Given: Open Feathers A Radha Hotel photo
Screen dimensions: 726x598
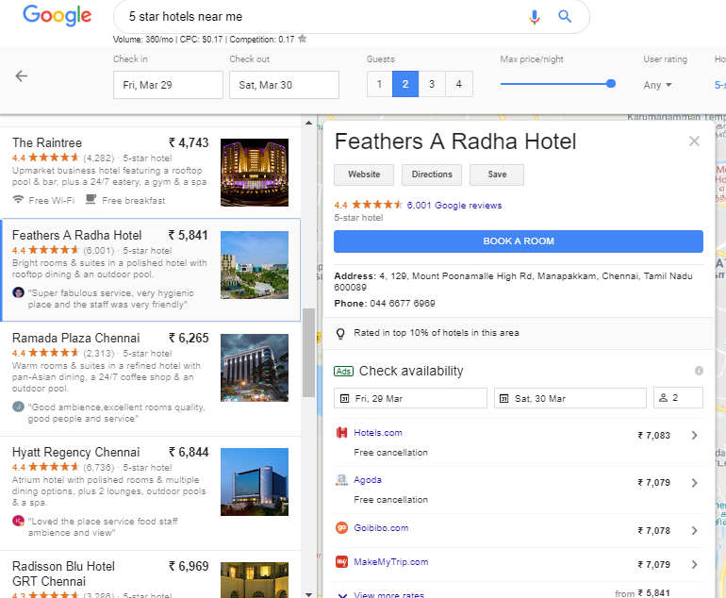Looking at the screenshot, I should 255,265.
